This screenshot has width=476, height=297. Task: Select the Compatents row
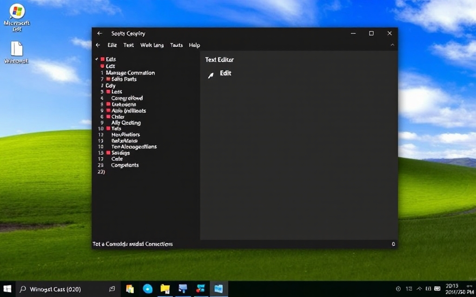(x=125, y=165)
